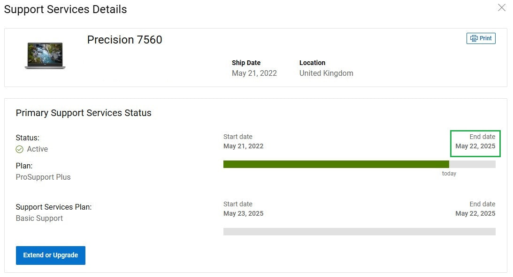Click the Basic Support plan name
The width and height of the screenshot is (513, 277).
(x=39, y=218)
